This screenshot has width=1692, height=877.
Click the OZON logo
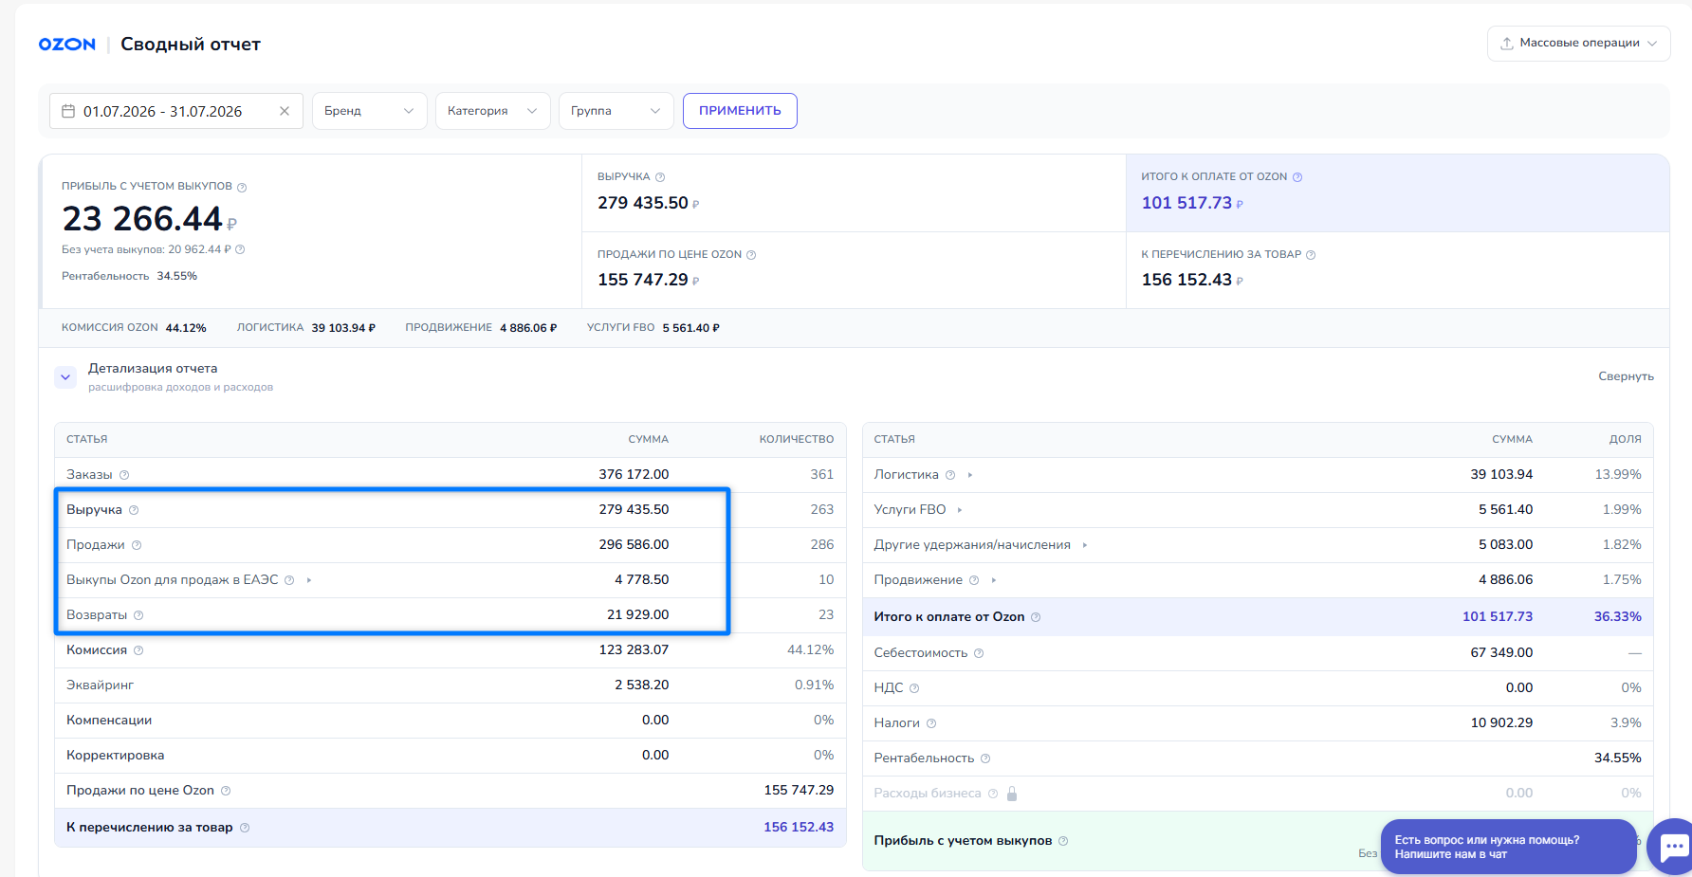pos(66,45)
